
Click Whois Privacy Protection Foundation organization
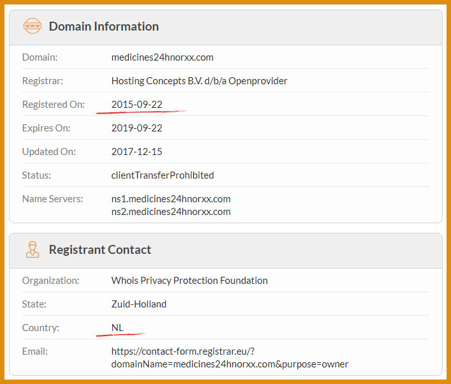pyautogui.click(x=189, y=281)
